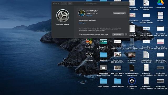Select the Backup Jan 2021 folder

click(118, 81)
